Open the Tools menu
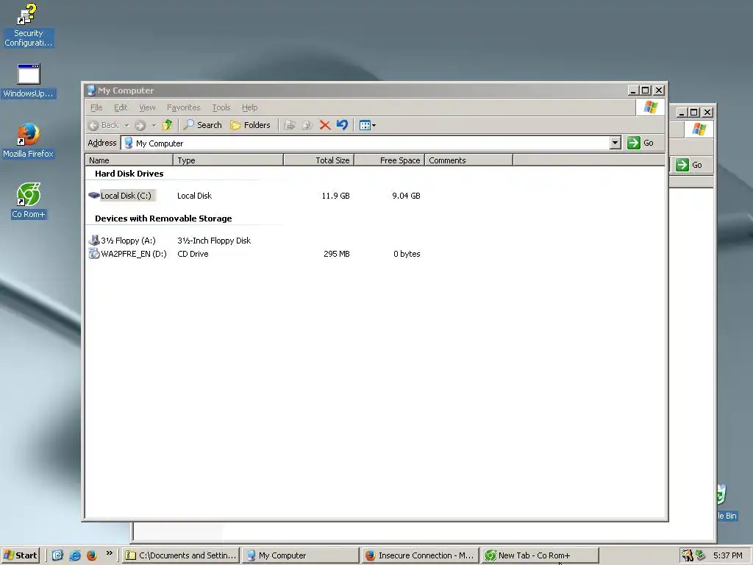 click(221, 107)
